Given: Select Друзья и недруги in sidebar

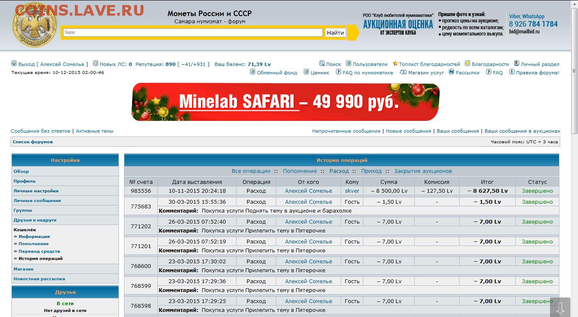Looking at the screenshot, I should click(x=35, y=220).
